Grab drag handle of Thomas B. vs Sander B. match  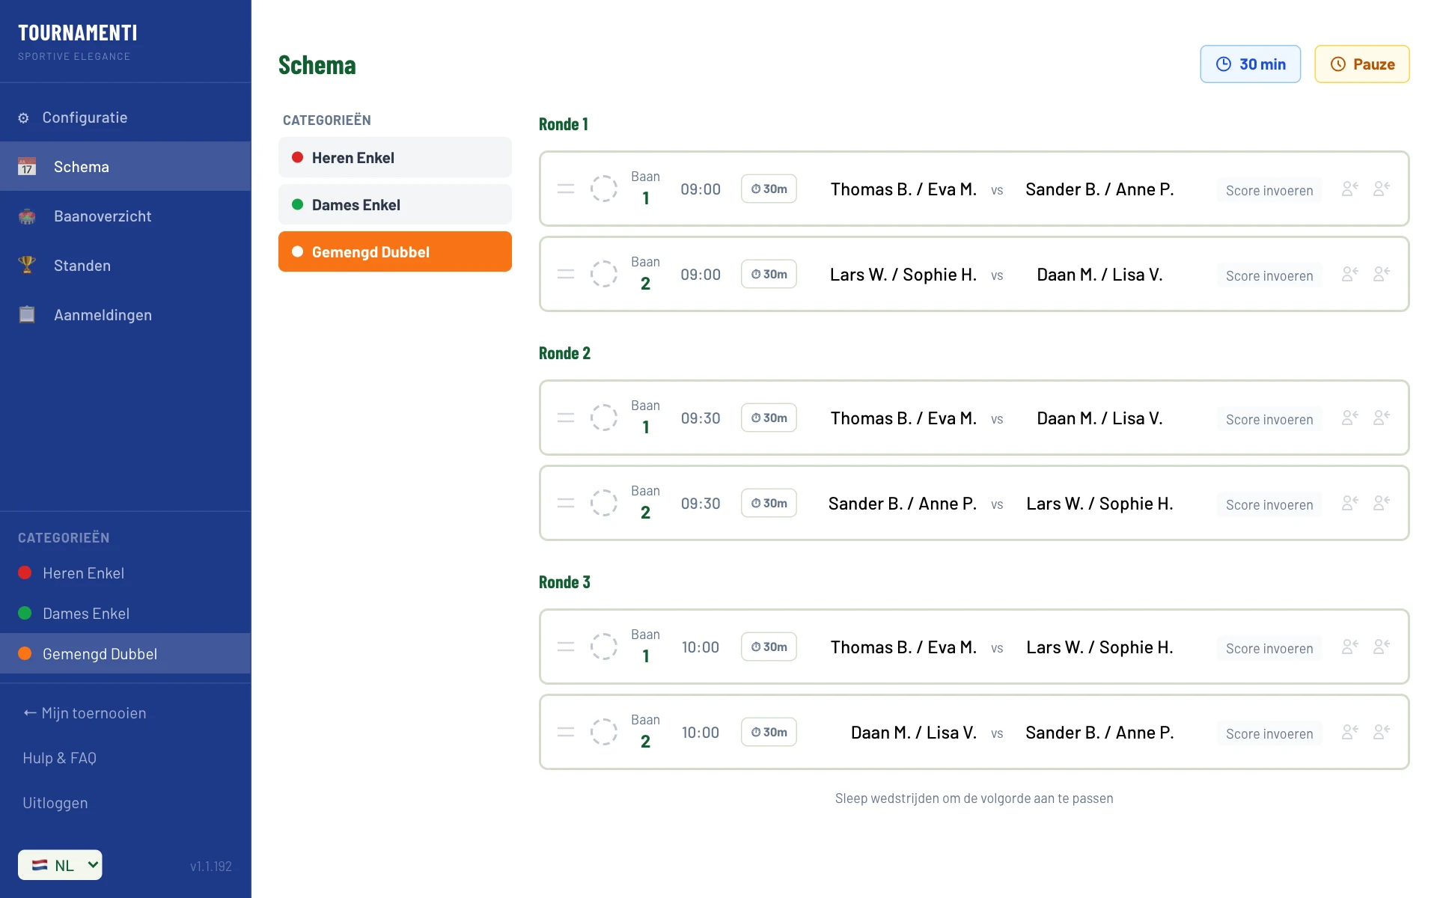click(566, 189)
